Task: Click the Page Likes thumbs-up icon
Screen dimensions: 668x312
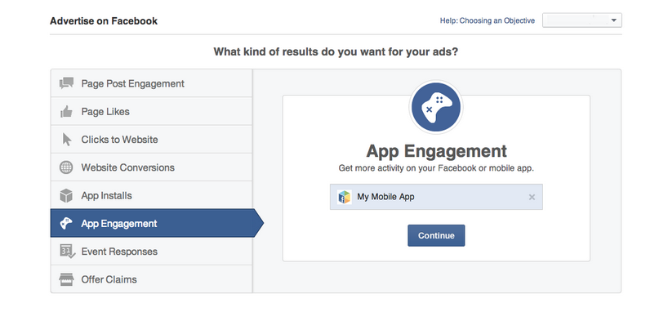Action: click(x=66, y=112)
